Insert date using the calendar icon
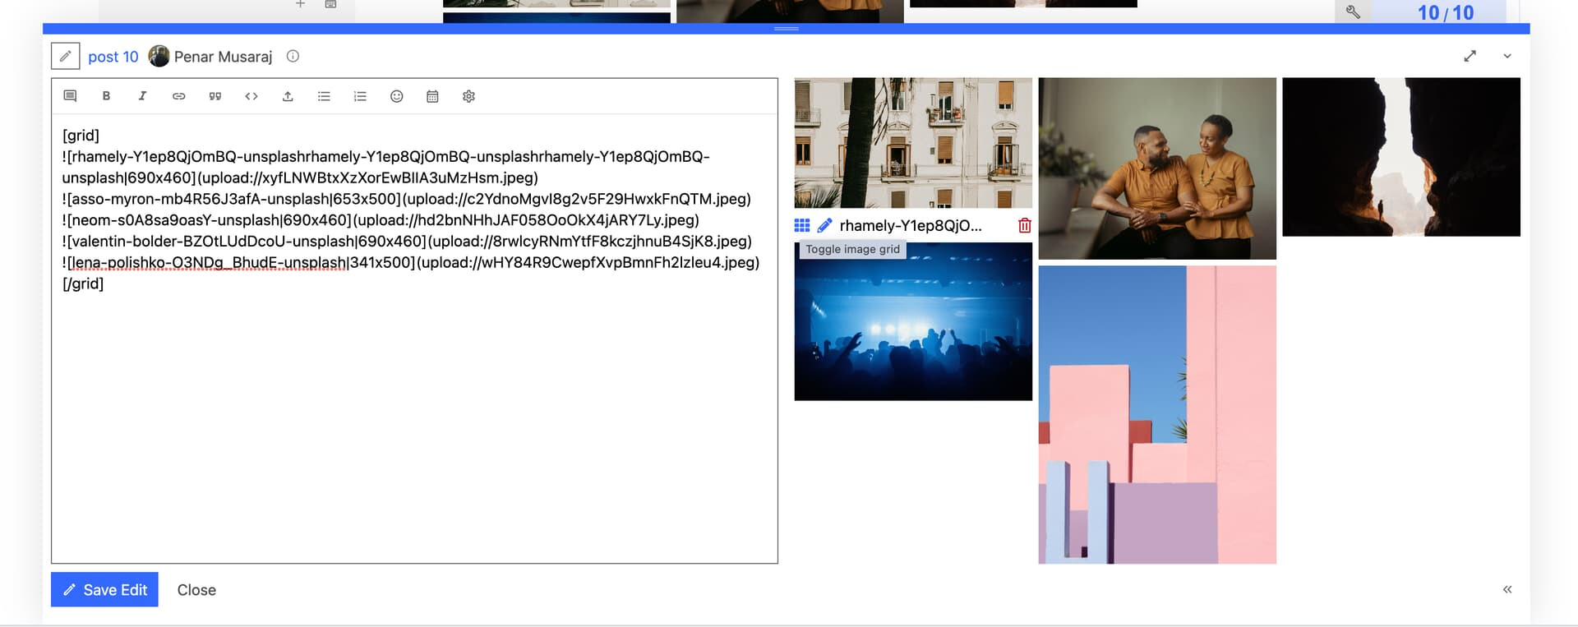 click(432, 96)
